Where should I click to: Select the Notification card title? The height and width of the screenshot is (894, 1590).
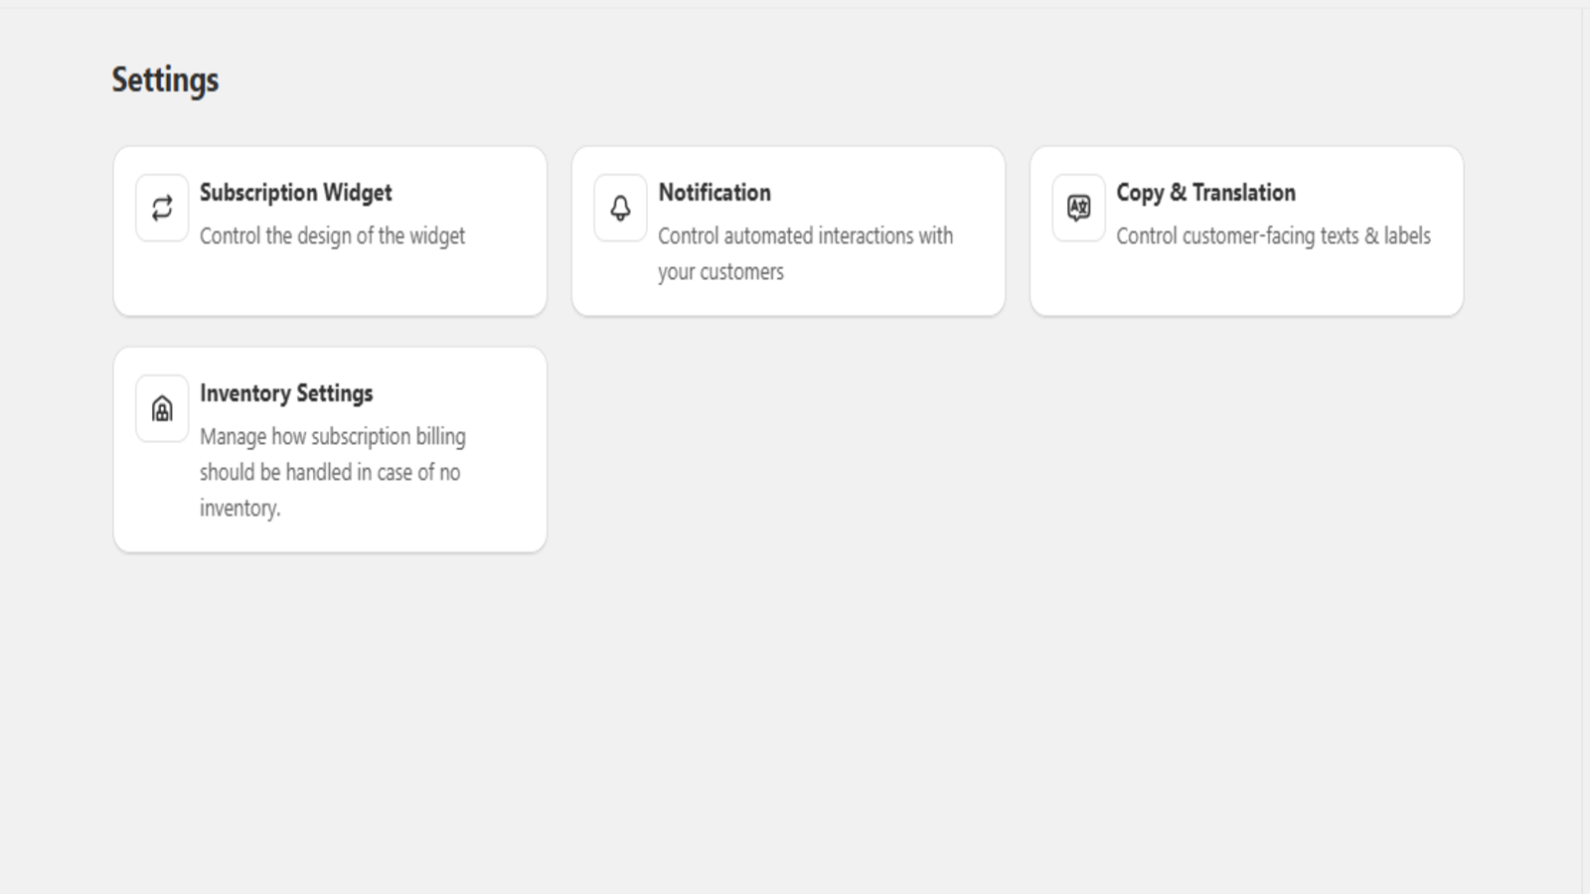pyautogui.click(x=714, y=193)
